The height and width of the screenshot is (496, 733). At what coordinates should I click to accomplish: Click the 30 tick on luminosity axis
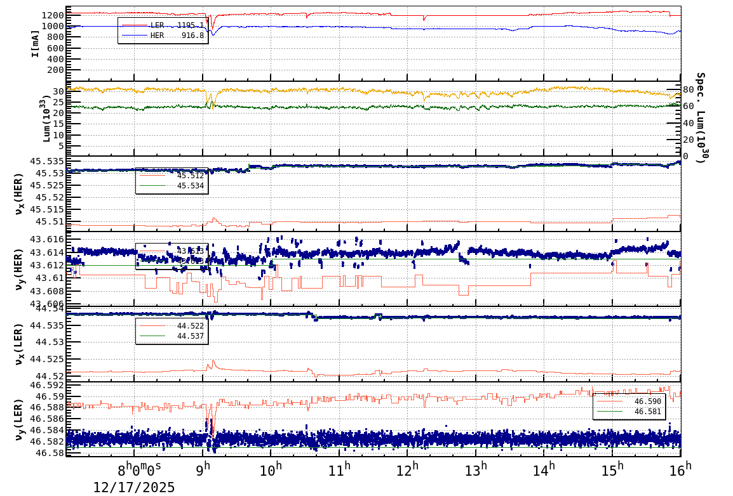[x=58, y=91]
